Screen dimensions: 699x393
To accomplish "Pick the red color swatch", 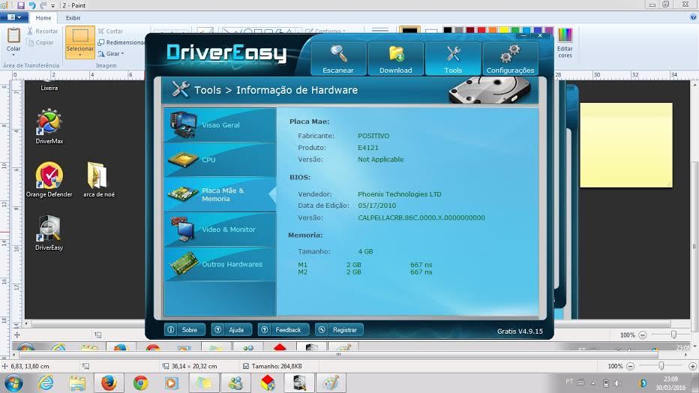I will (481, 30).
